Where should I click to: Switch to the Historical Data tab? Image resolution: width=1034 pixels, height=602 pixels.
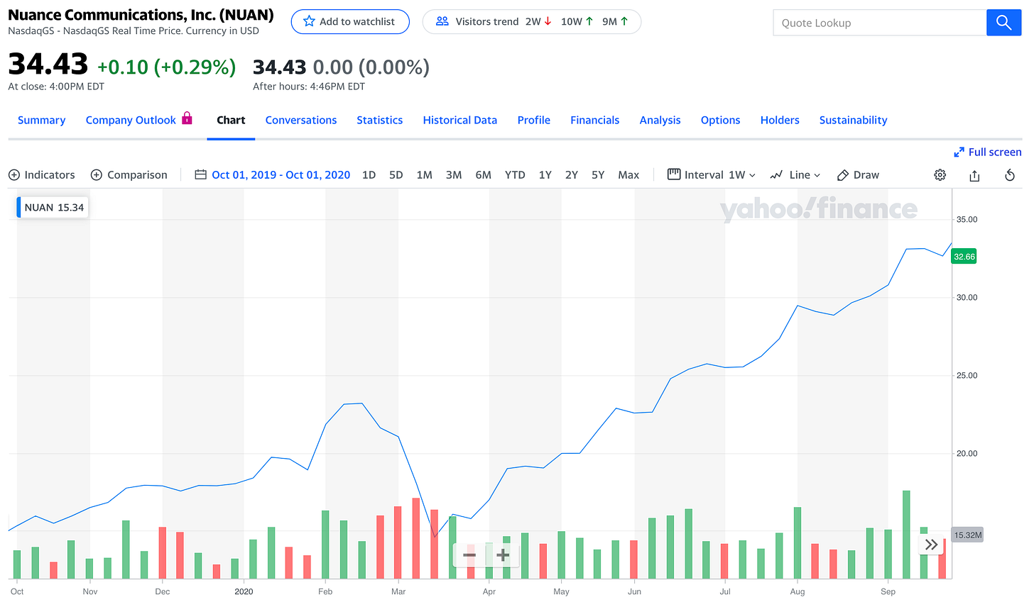coord(459,121)
